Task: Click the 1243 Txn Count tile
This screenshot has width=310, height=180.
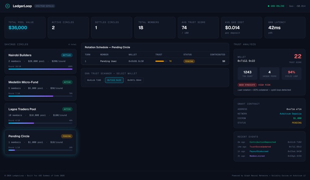Action: [247, 73]
